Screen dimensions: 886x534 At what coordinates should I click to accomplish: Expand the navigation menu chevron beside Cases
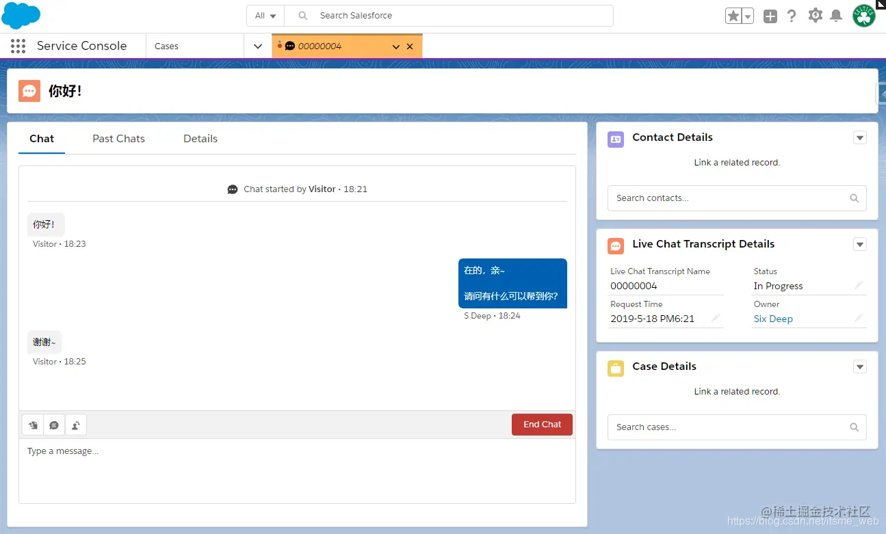(258, 46)
